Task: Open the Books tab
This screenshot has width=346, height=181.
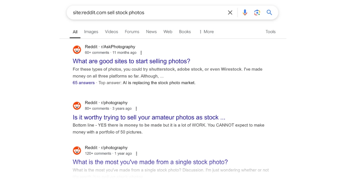Action: 185,32
